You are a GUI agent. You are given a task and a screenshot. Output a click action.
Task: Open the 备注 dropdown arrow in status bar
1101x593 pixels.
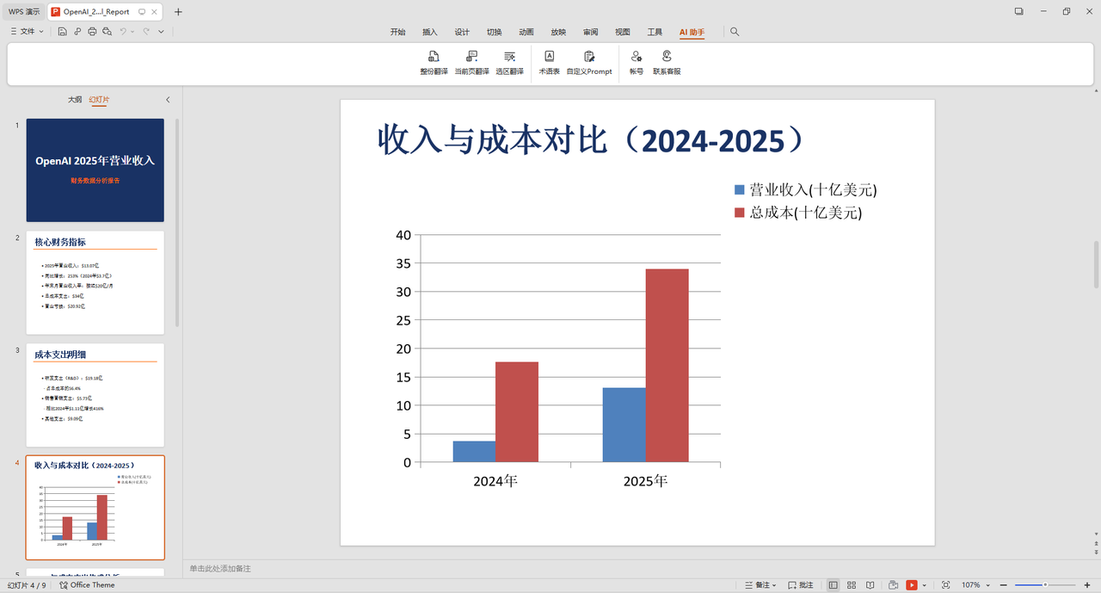point(774,585)
